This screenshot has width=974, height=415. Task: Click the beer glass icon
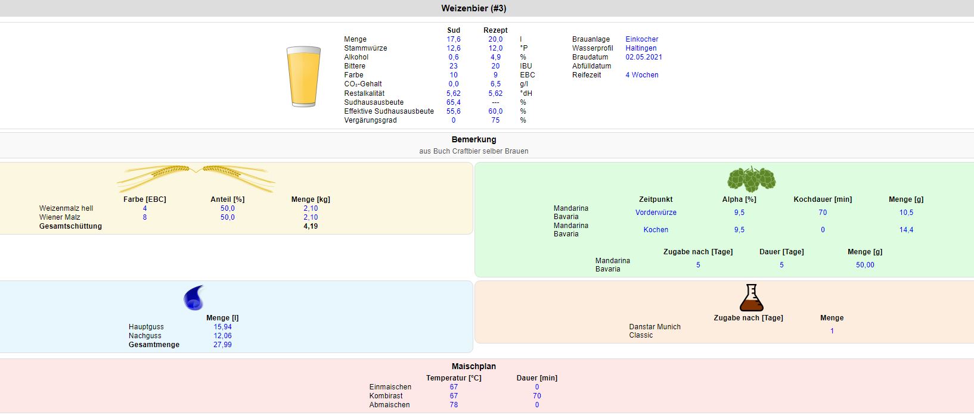304,77
